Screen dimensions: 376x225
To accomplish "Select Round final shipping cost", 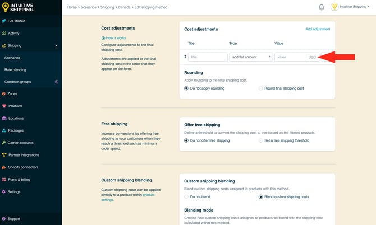I will pyautogui.click(x=260, y=88).
